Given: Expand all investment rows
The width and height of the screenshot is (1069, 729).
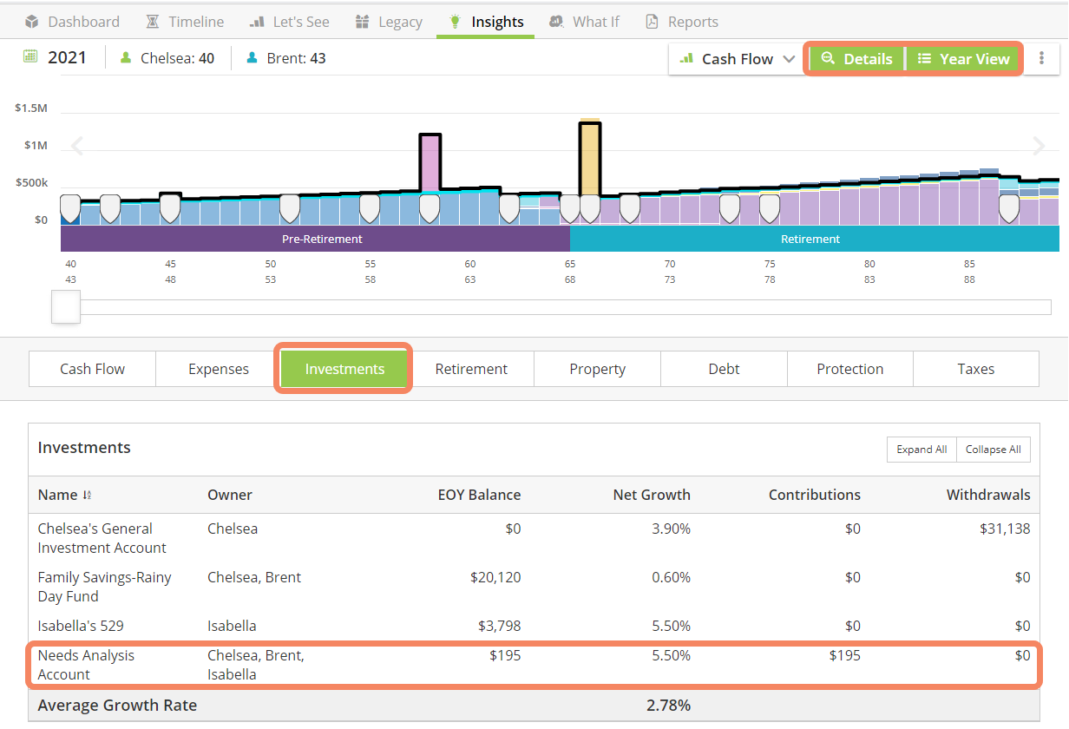Looking at the screenshot, I should click(921, 450).
